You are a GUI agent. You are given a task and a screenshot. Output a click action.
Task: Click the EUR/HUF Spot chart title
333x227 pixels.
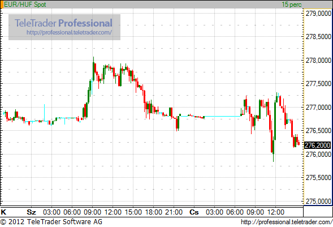point(25,5)
